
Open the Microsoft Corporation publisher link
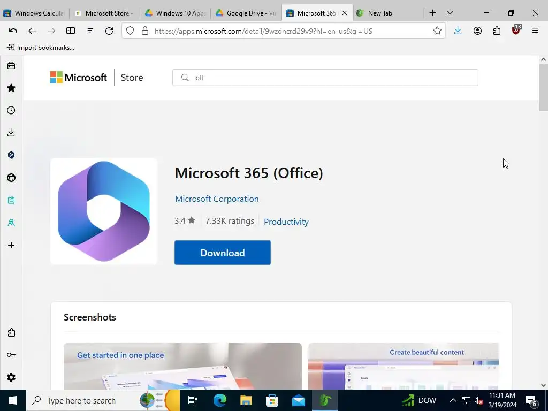pyautogui.click(x=217, y=199)
